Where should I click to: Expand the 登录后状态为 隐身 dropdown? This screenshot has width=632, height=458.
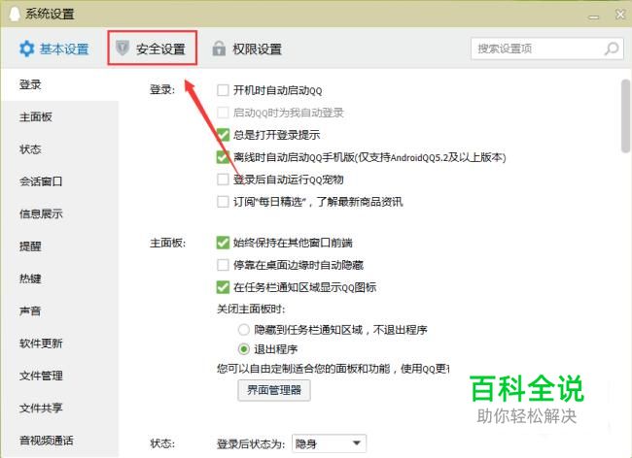tap(329, 443)
